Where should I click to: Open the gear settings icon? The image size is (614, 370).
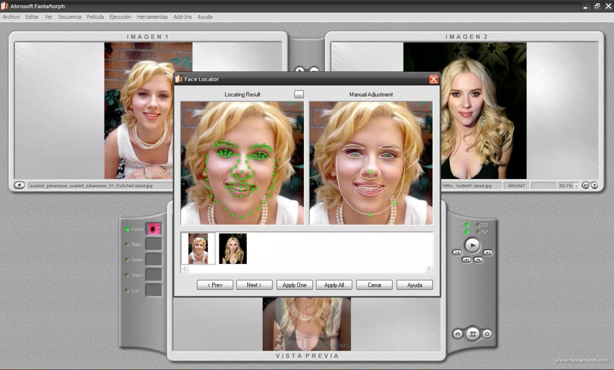coord(487,334)
